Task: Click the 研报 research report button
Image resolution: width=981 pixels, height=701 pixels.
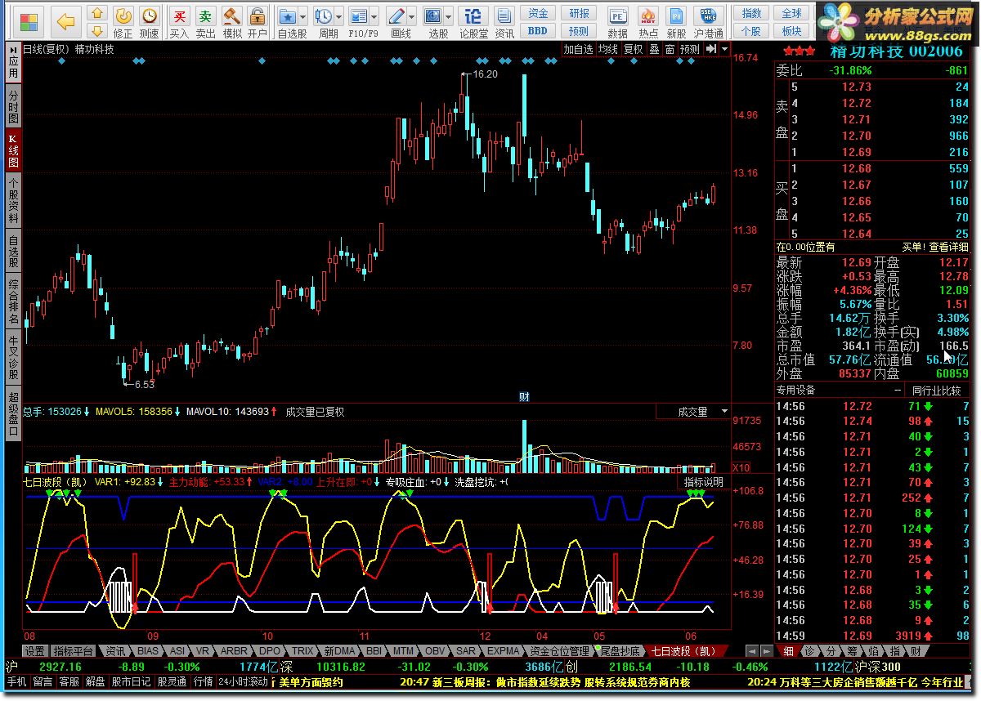Action: [579, 13]
